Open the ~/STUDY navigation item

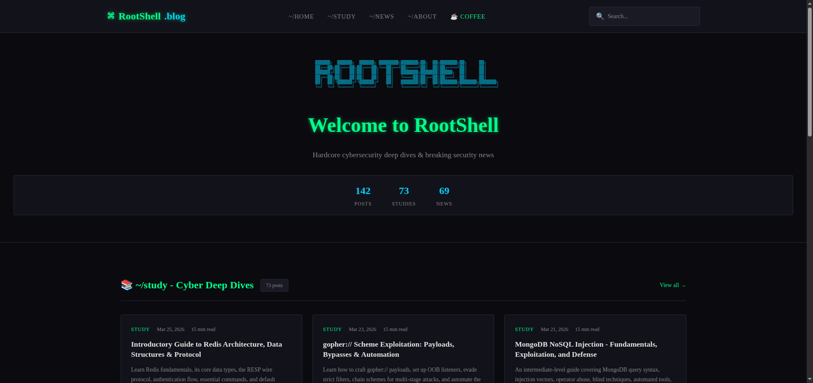click(x=341, y=16)
